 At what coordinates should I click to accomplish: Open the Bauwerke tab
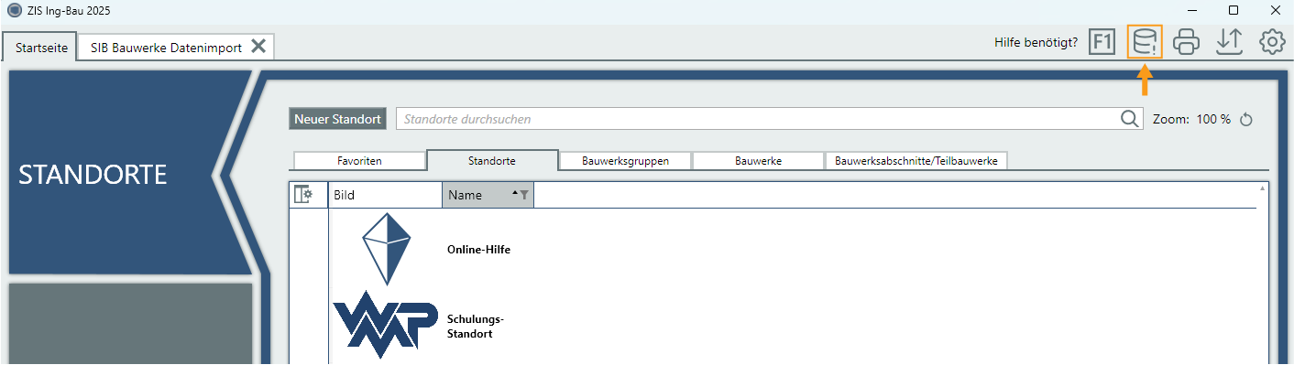click(x=758, y=160)
